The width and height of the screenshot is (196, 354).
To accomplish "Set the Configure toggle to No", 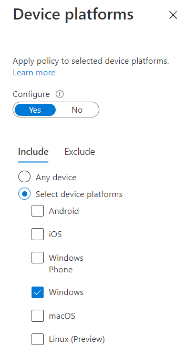I will [77, 110].
